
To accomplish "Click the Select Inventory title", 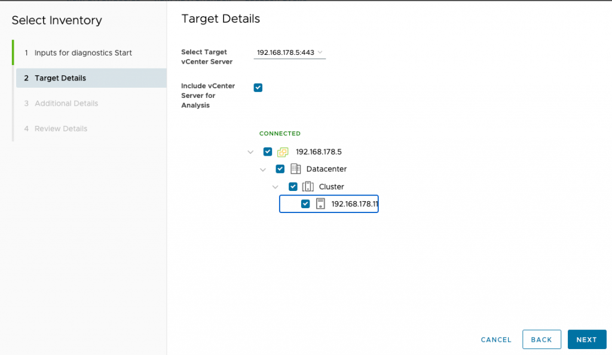I will [x=57, y=20].
